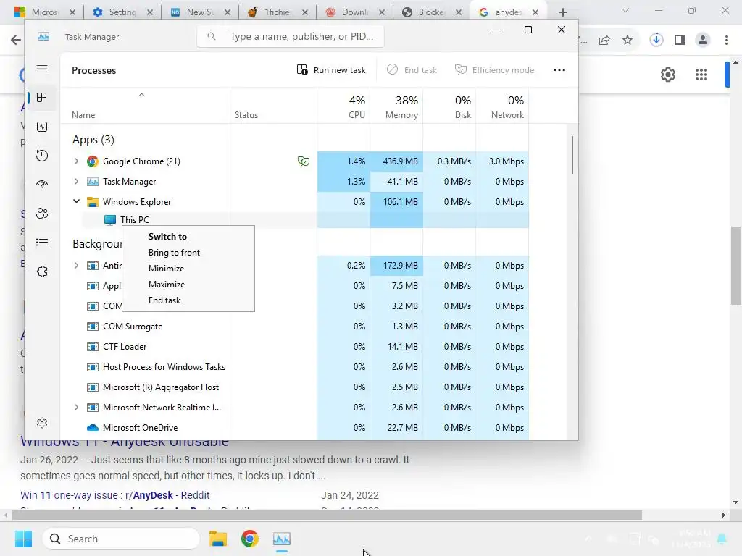The height and width of the screenshot is (556, 742).
Task: Sort by Network column header
Action: (x=503, y=106)
